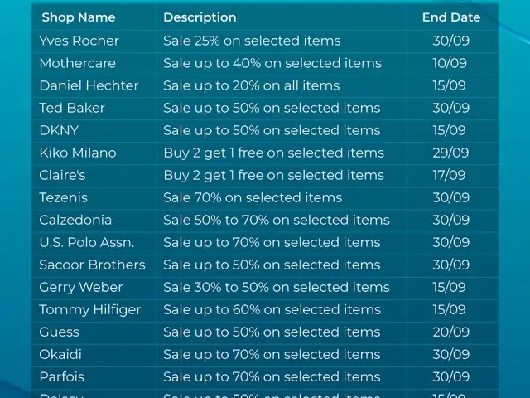Image resolution: width=530 pixels, height=398 pixels.
Task: Click the End Date column header
Action: [x=451, y=17]
